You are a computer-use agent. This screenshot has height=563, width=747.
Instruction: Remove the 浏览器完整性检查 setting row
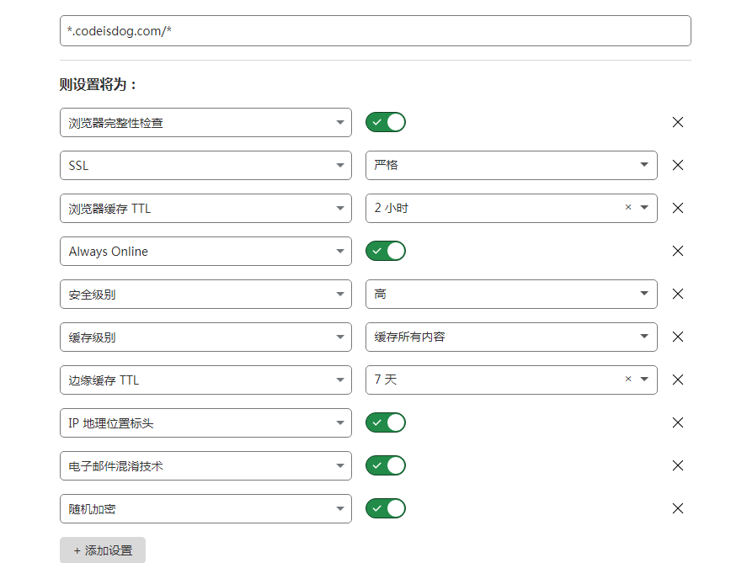pos(677,122)
